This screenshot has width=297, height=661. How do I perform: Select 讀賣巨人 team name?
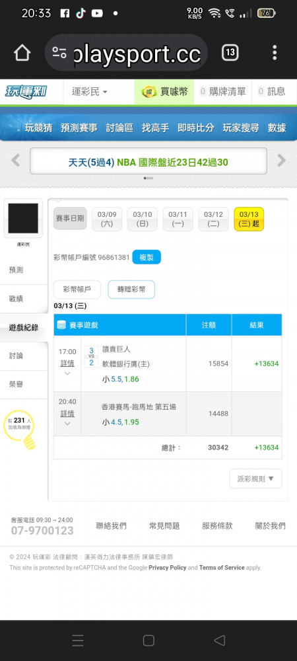pos(117,349)
